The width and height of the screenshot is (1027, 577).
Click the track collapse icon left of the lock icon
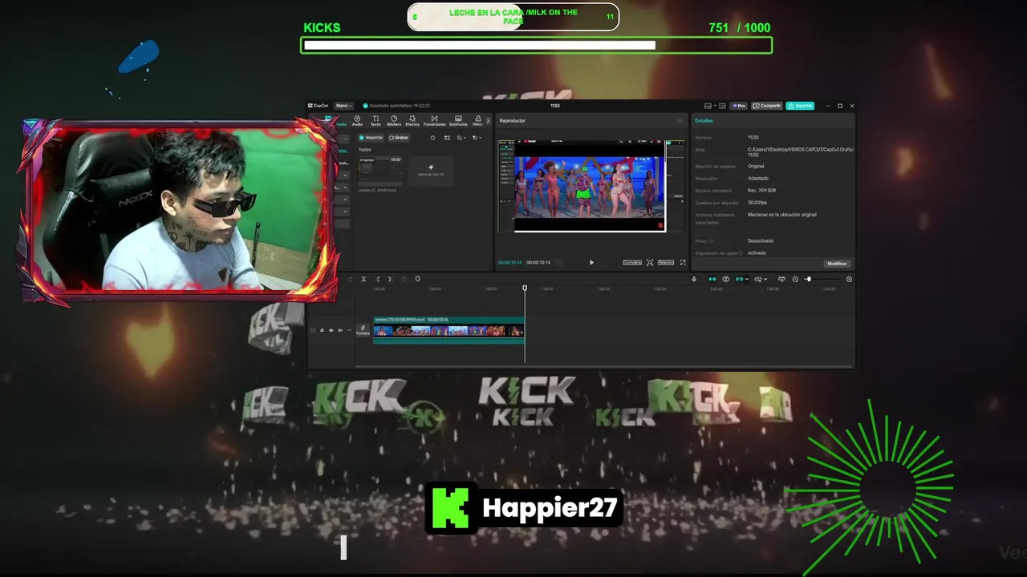pyautogui.click(x=313, y=330)
